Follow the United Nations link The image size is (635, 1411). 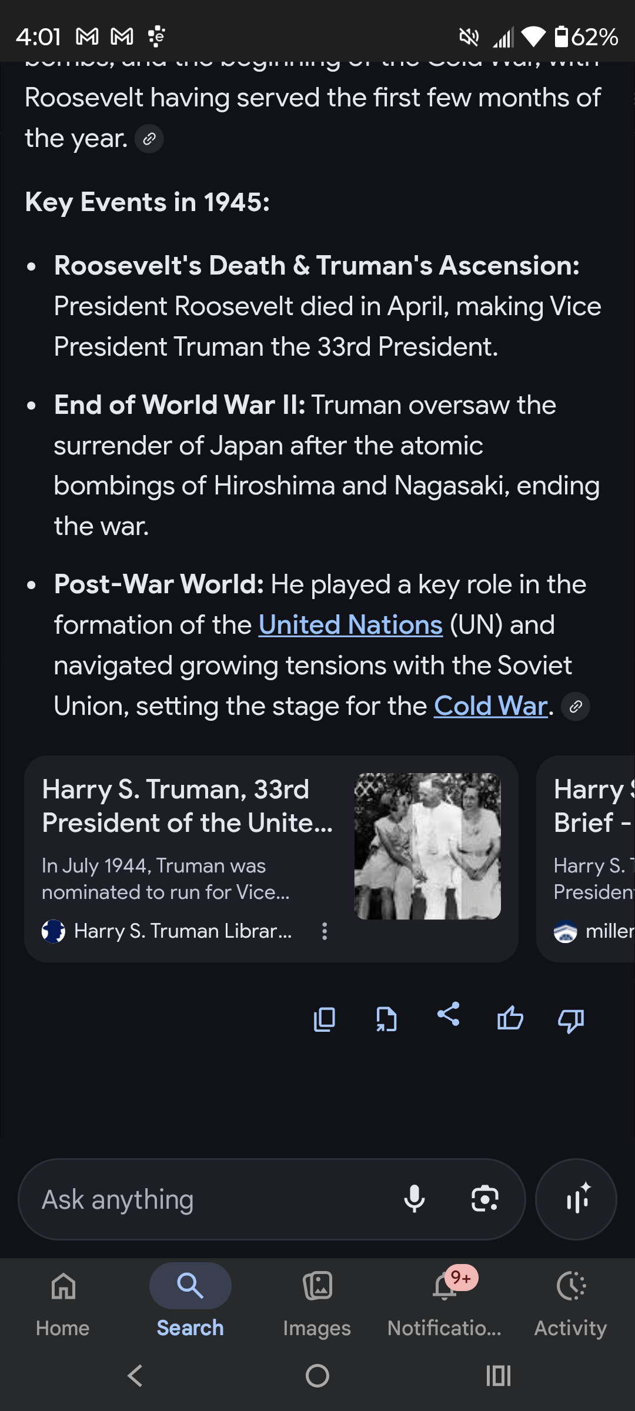click(350, 625)
